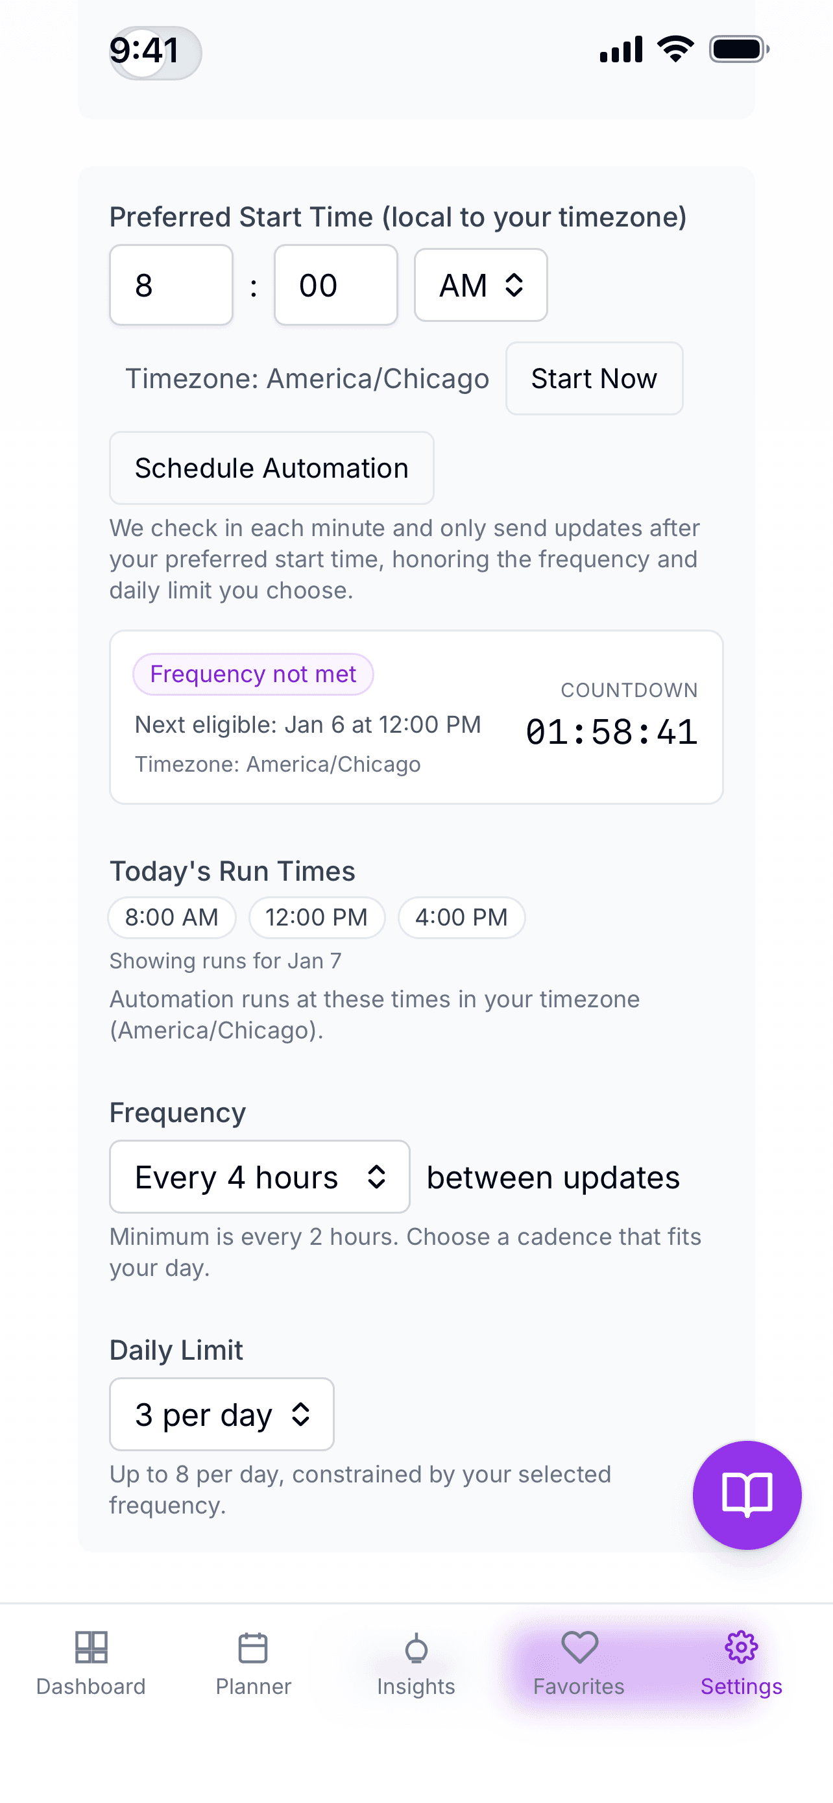833x1803 pixels.
Task: Open the AM/PM selector
Action: [x=481, y=285]
